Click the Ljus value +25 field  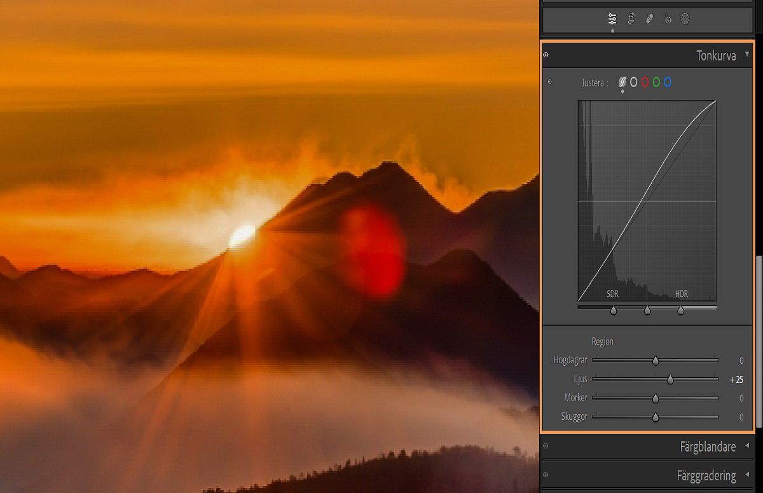736,380
